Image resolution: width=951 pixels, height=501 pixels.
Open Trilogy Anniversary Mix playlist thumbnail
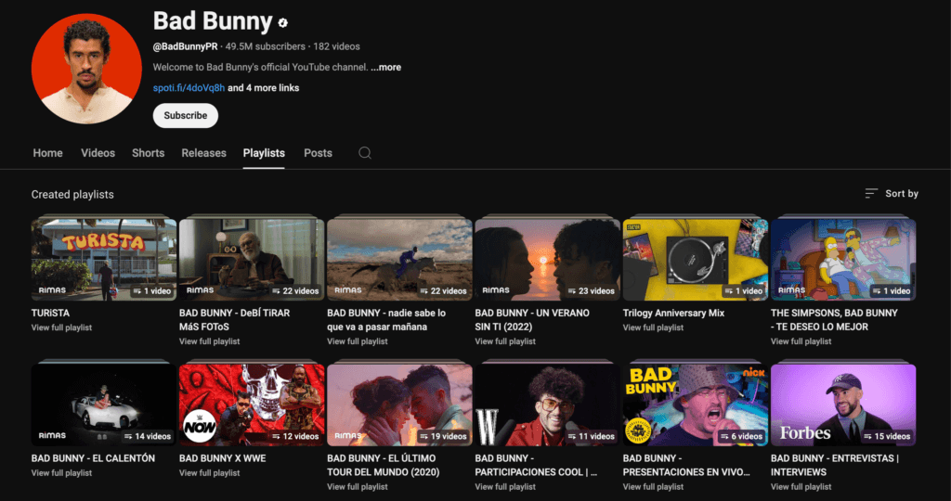[696, 260]
